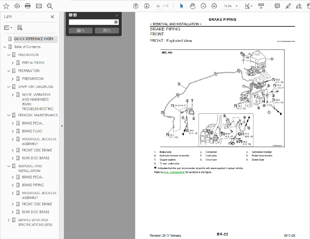The image size is (310, 239).
Task: Open FRONT DISC BRAKE under REMOVAL AND INSTALLATION
Action: (37, 204)
